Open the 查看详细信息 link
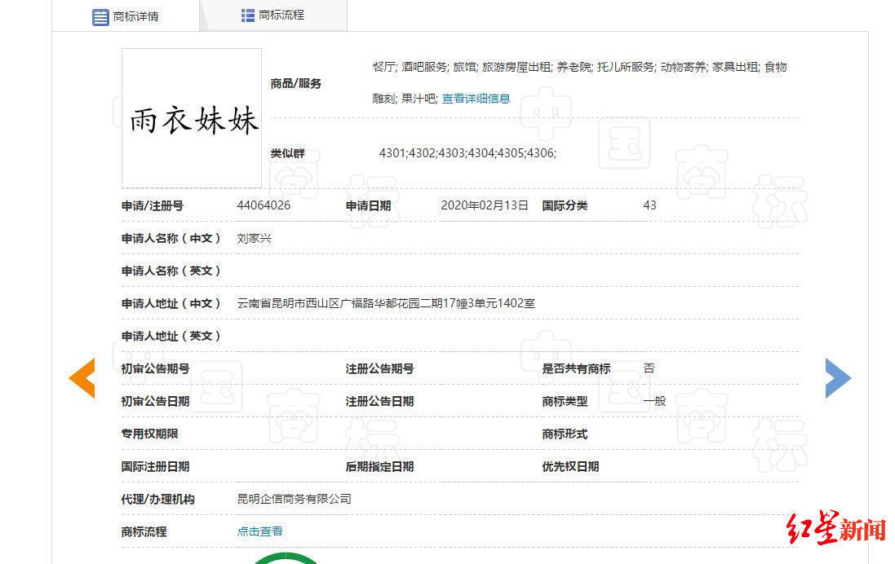Image resolution: width=895 pixels, height=564 pixels. pos(476,99)
